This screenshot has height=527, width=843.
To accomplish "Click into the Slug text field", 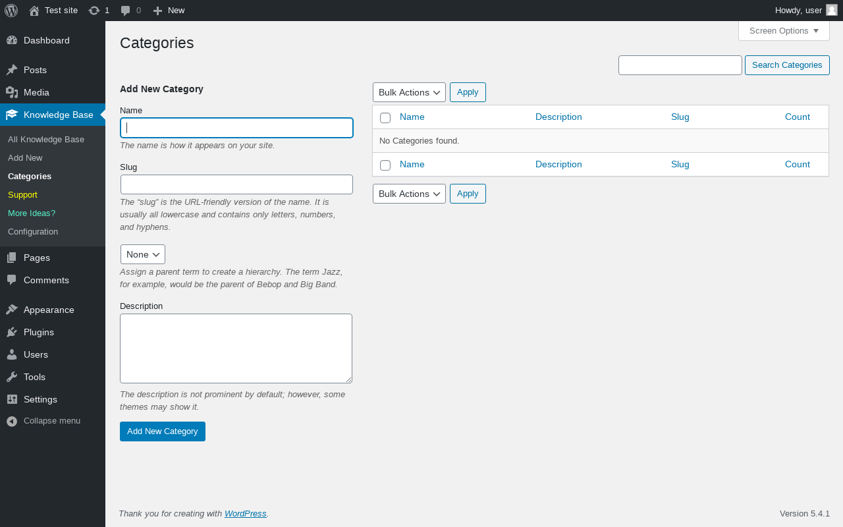I will tap(236, 184).
